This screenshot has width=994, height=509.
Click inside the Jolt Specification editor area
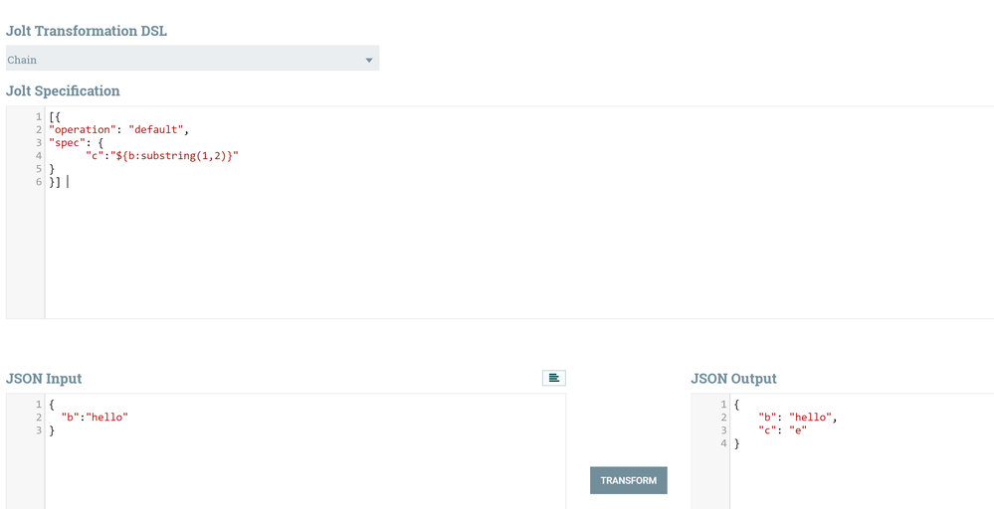tap(518, 212)
